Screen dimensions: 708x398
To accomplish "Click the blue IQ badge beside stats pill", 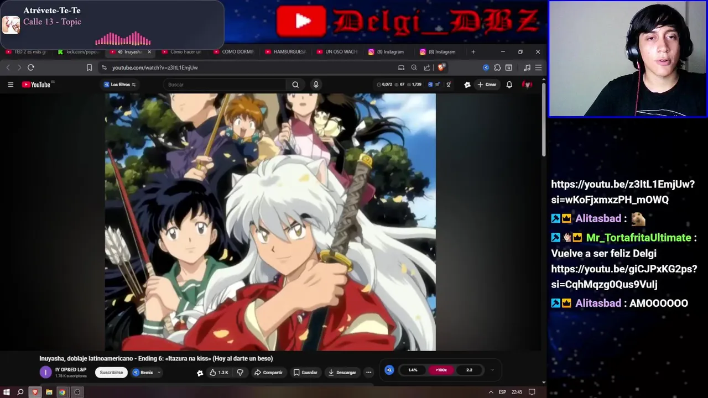I will (x=389, y=370).
